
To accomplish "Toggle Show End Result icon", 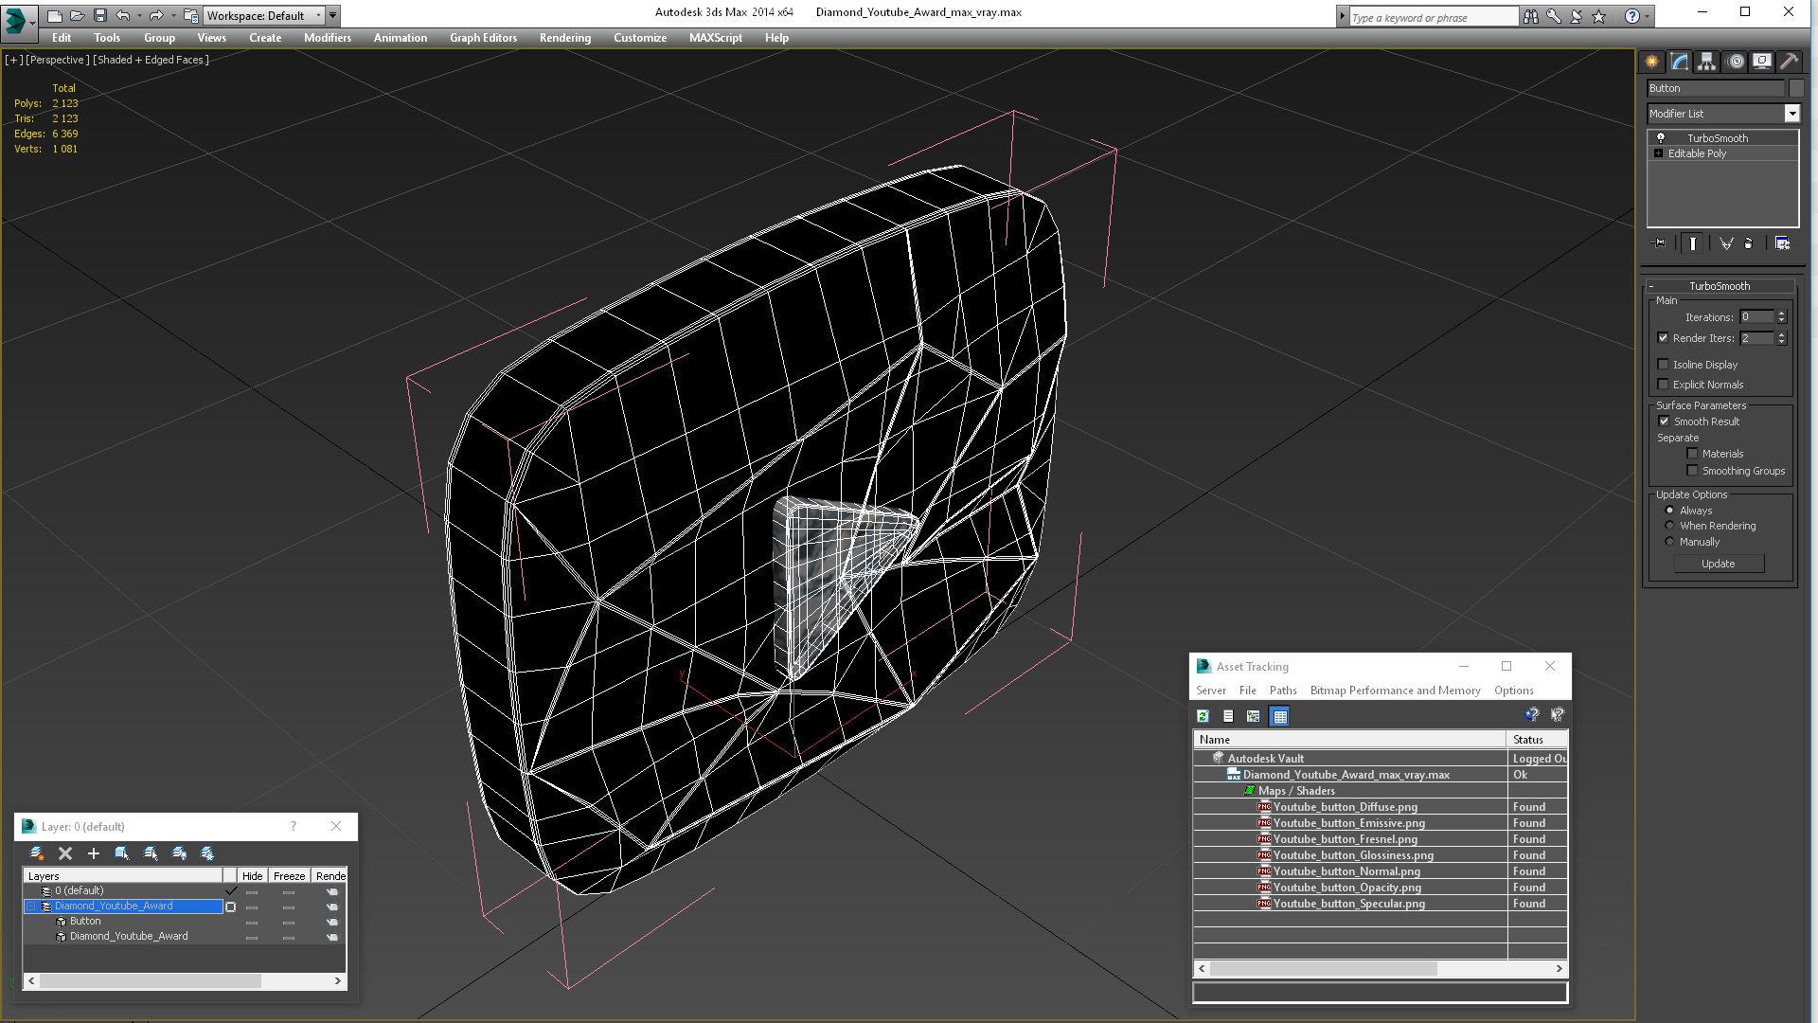I will click(1692, 243).
